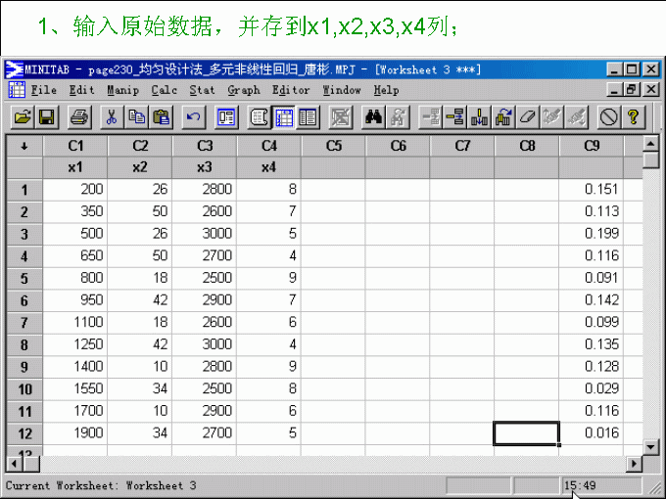This screenshot has width=666, height=499.
Task: Click the data direction arrow in worksheet corner
Action: [24, 146]
